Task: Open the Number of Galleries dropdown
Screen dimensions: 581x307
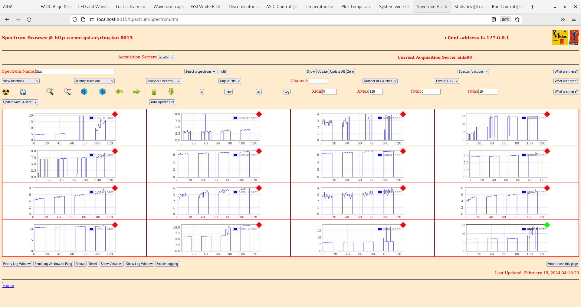Action: pyautogui.click(x=380, y=81)
